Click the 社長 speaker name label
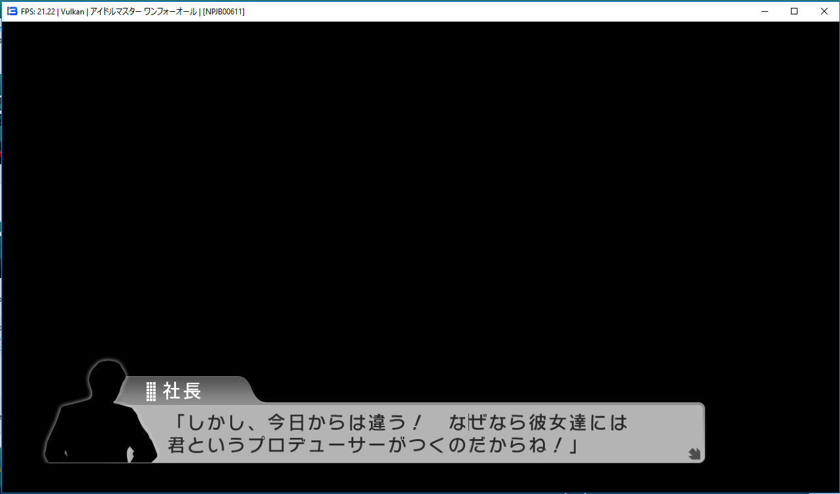Screen dimensions: 840x494 (182, 391)
